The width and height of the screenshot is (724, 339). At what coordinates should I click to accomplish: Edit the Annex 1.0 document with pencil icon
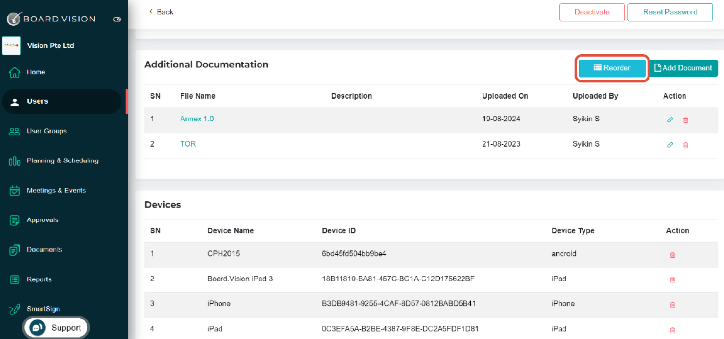[x=670, y=120]
